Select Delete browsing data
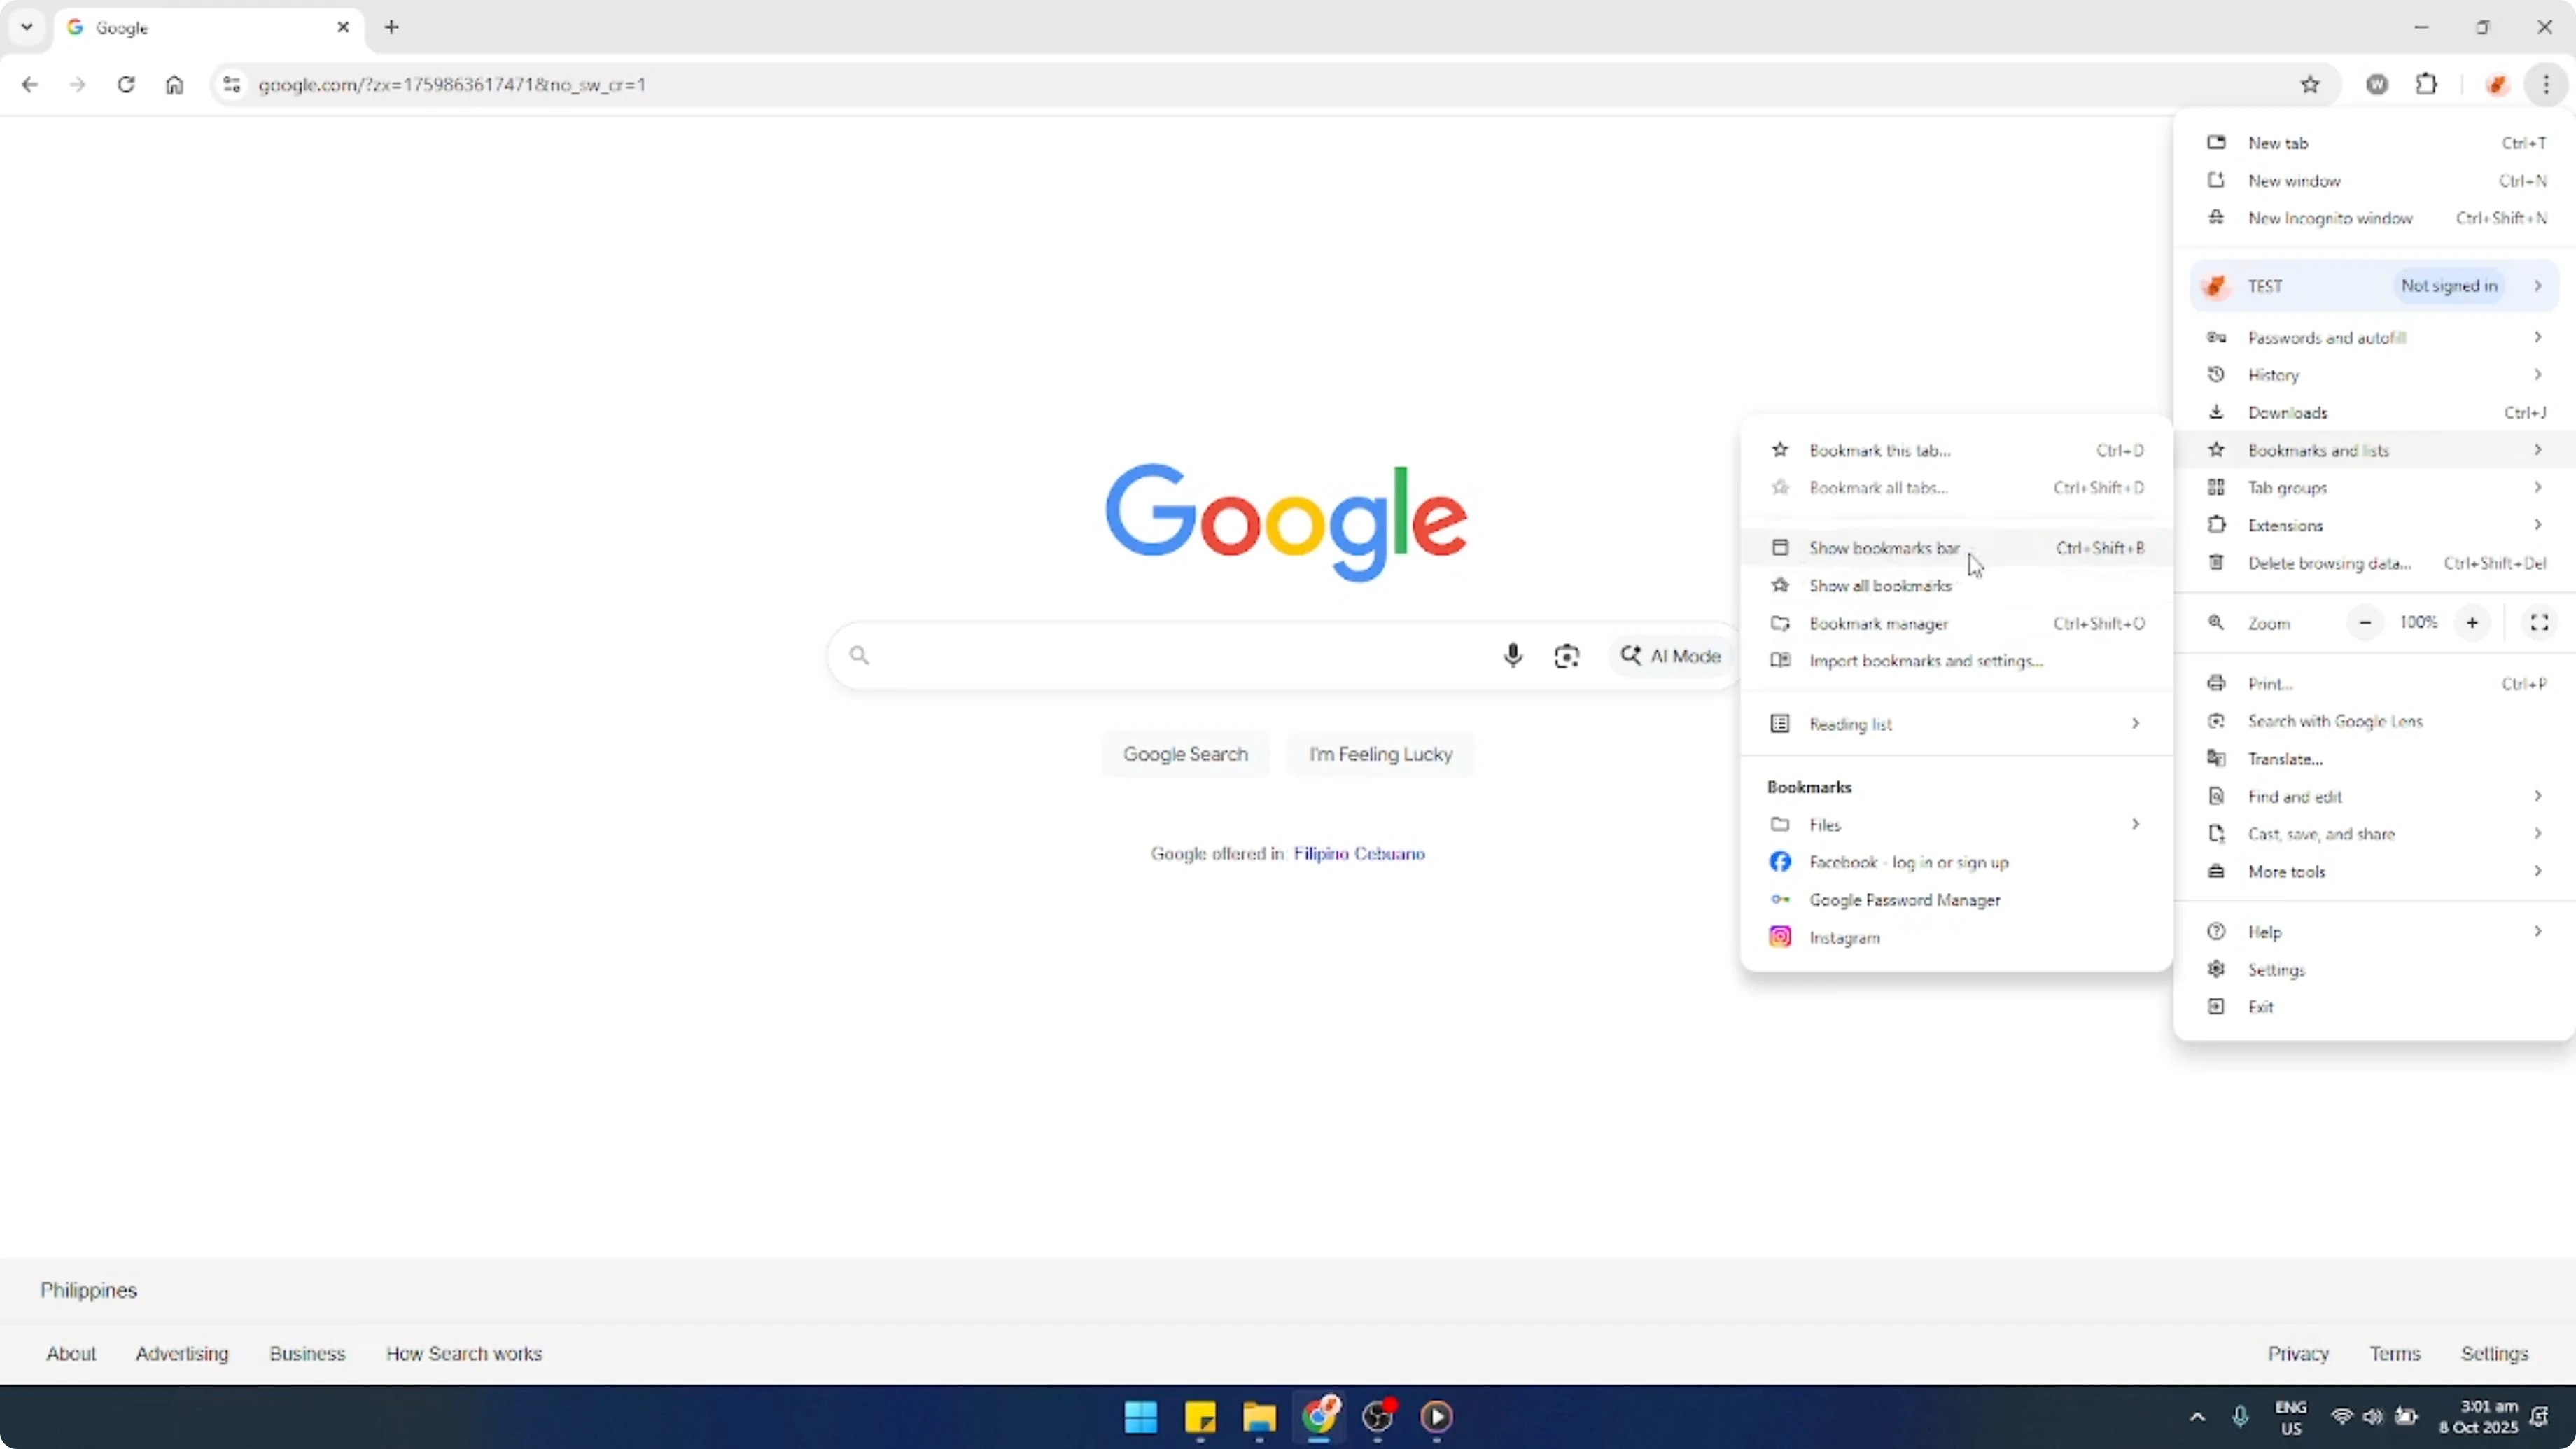This screenshot has height=1449, width=2576. (2375, 564)
